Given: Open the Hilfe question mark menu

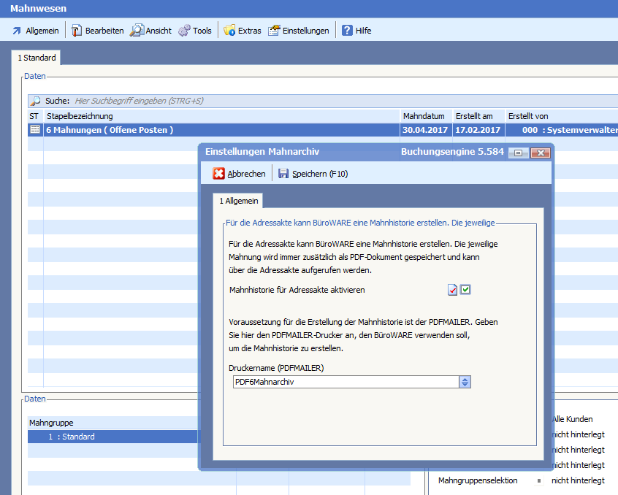Looking at the screenshot, I should pyautogui.click(x=356, y=31).
